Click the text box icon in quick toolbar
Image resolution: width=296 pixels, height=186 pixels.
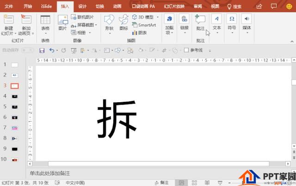coord(107,50)
